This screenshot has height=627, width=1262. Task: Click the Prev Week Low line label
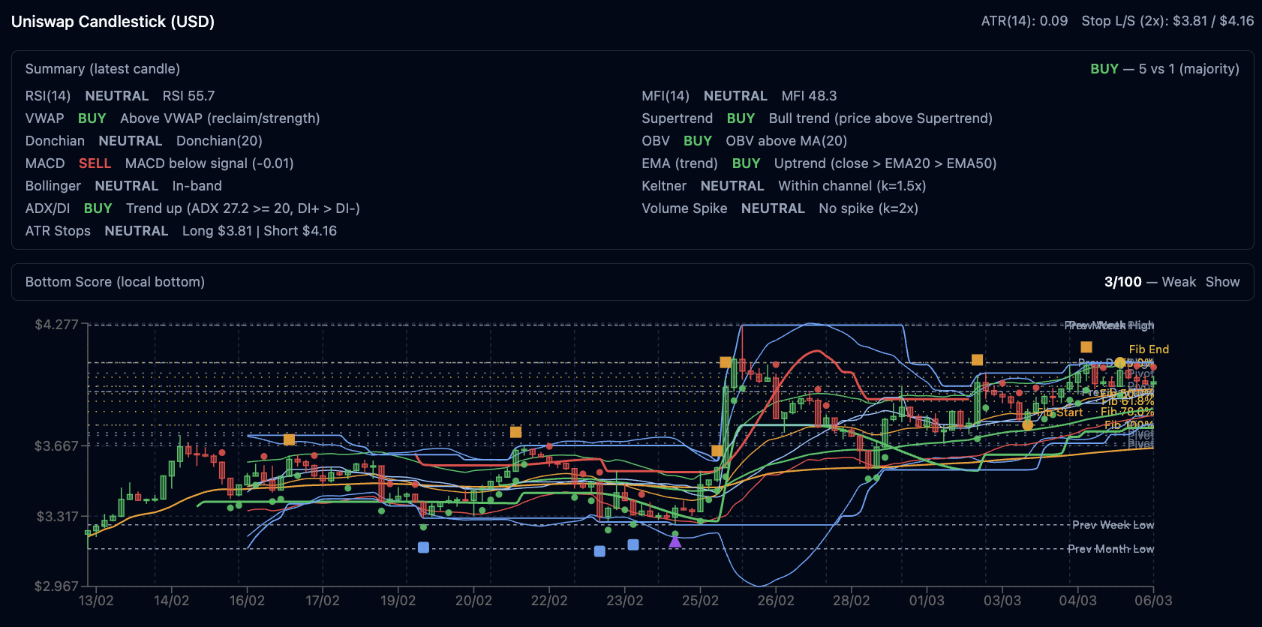1112,525
